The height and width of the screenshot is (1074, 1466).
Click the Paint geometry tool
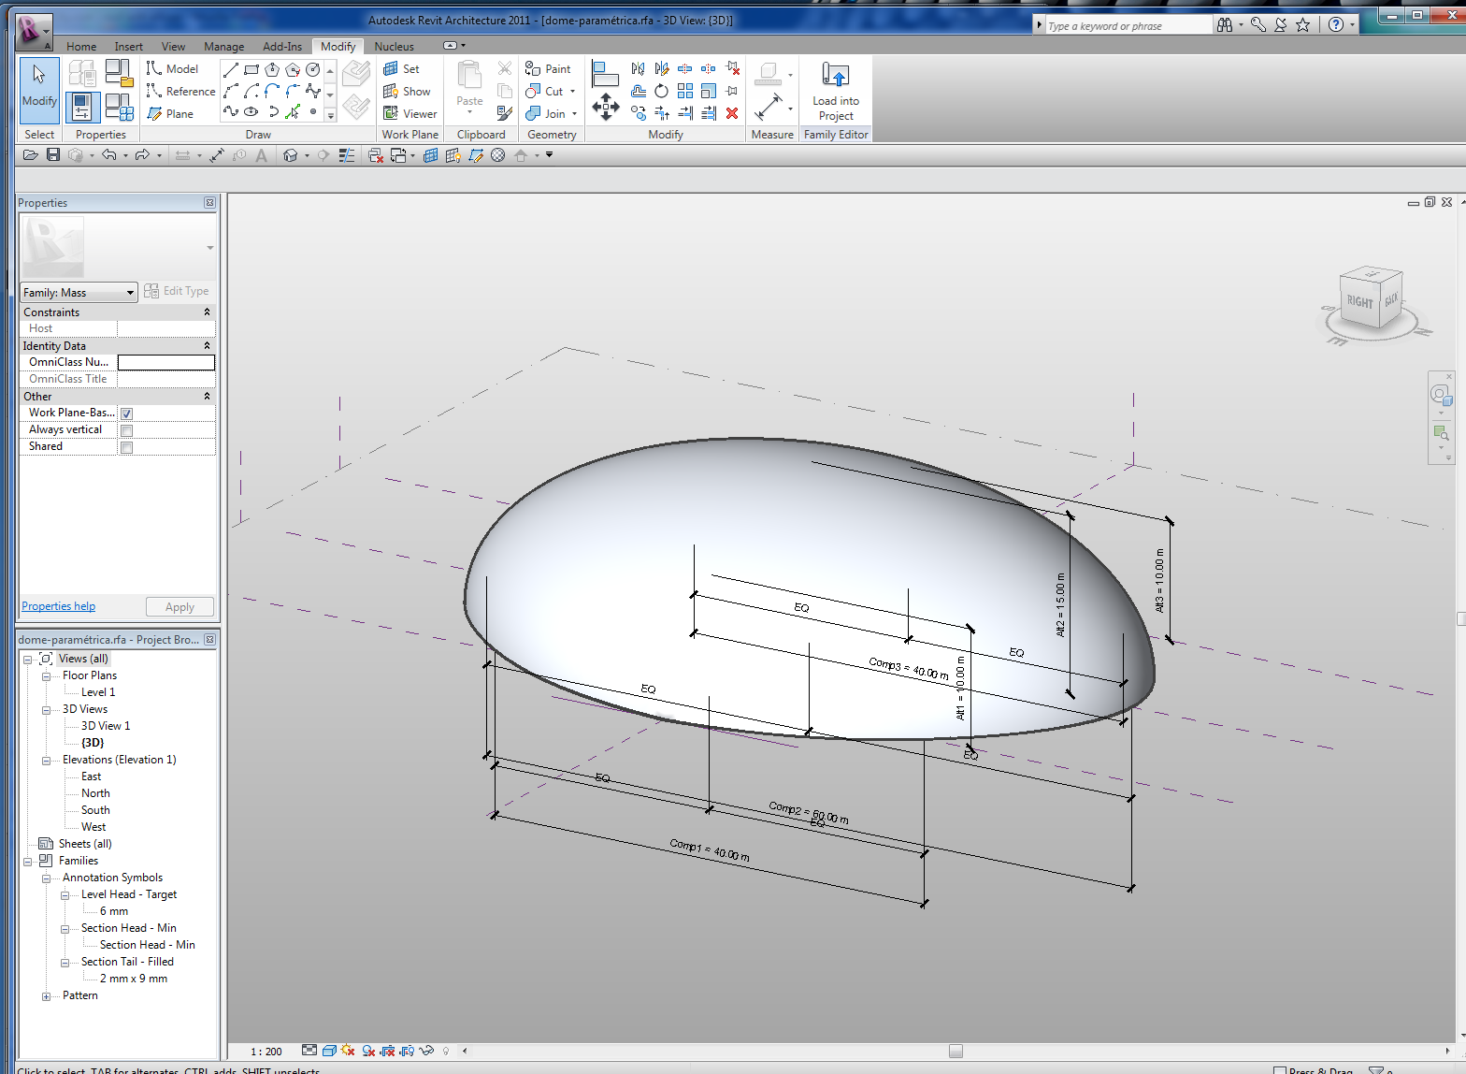click(548, 68)
